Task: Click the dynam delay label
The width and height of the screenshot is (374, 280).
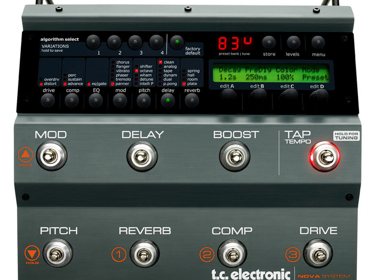Action: coord(170,75)
